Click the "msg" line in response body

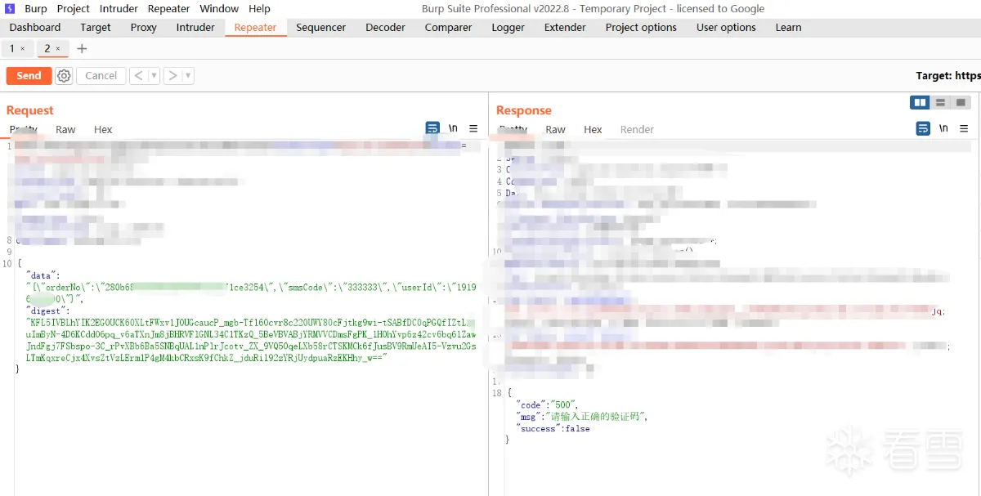582,417
